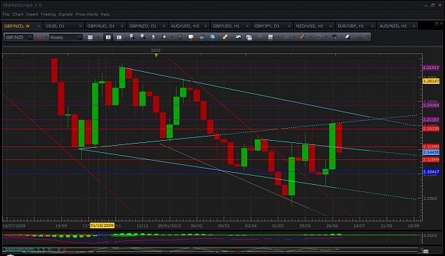The image size is (445, 256).
Task: Toggle the first grid view button
Action: 108,37
